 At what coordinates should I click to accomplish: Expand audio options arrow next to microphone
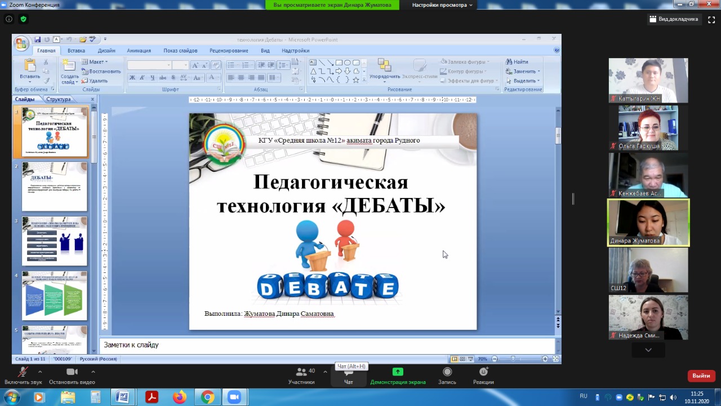point(39,372)
